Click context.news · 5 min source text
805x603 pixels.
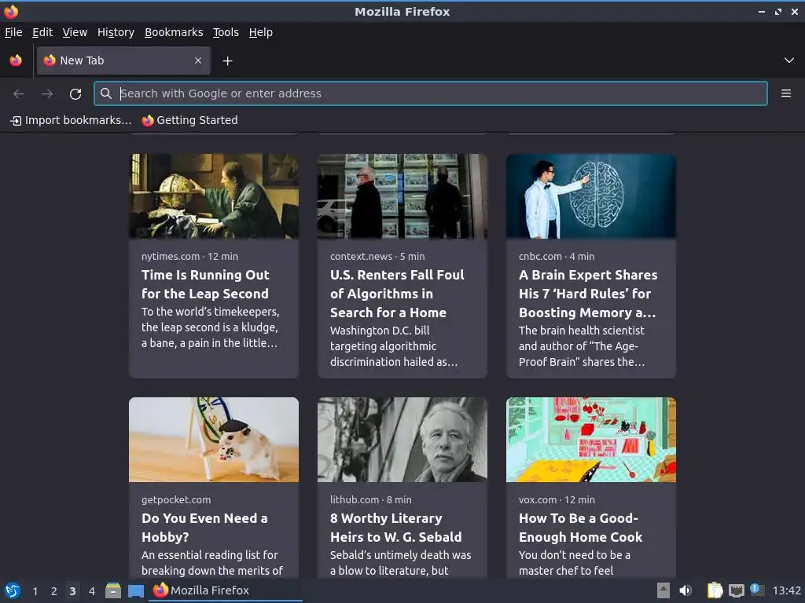tap(377, 257)
